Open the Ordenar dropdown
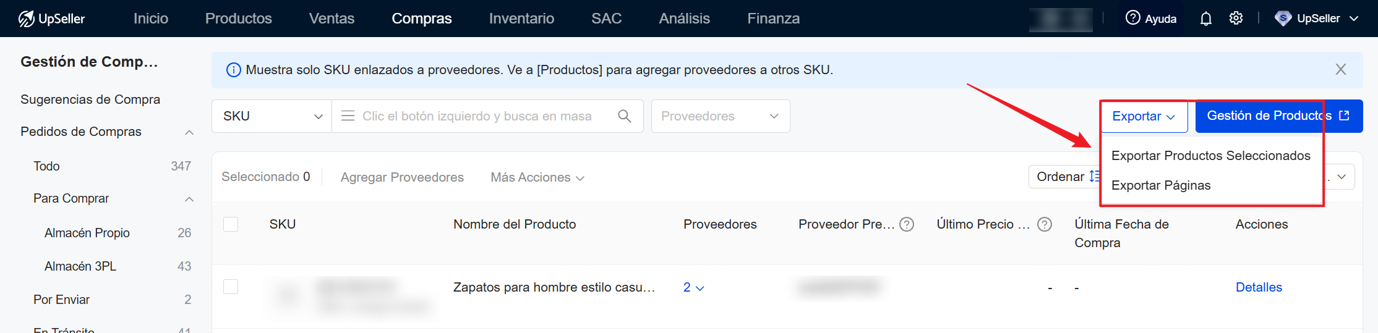 (x=1065, y=177)
